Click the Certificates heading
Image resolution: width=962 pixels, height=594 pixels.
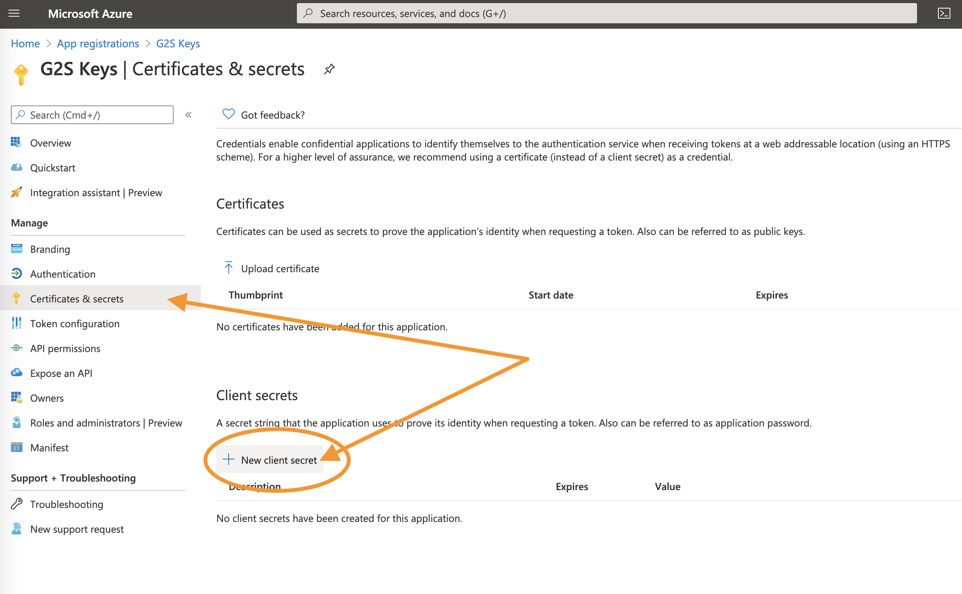250,204
